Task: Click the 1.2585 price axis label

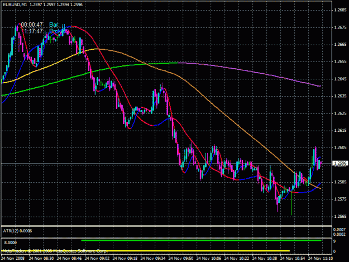Action: click(340, 182)
